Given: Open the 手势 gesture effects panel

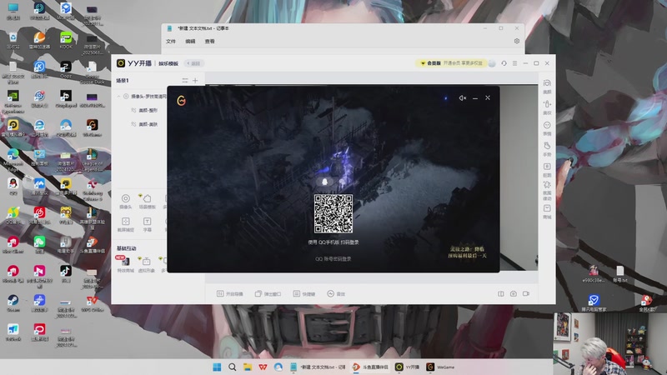Looking at the screenshot, I should (547, 149).
